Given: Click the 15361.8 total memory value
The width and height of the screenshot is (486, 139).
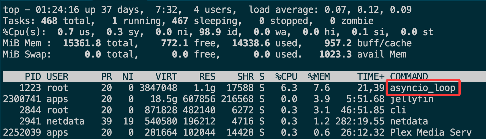Looking at the screenshot, I should click(82, 43).
